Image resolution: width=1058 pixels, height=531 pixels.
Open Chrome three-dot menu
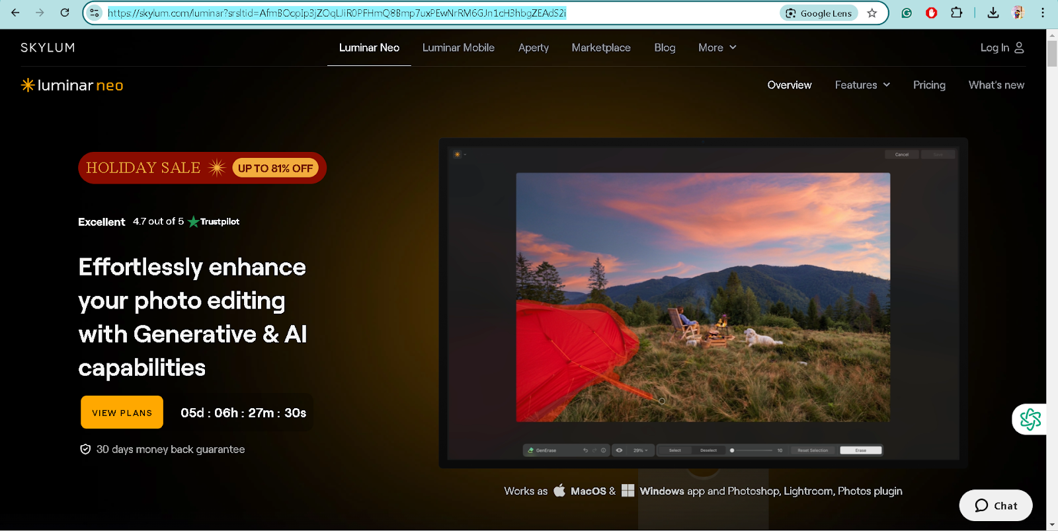[x=1043, y=13]
